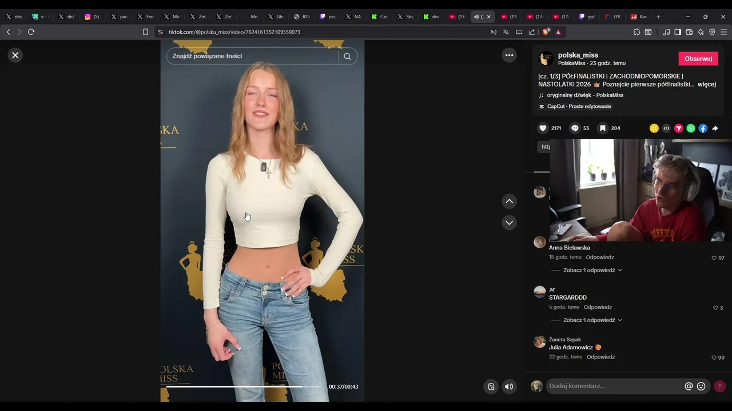Open more share options arrow

(x=715, y=128)
